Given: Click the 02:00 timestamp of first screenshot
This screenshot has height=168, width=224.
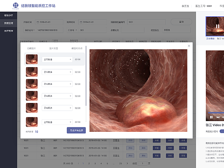Looking at the screenshot, I should pyautogui.click(x=78, y=59).
